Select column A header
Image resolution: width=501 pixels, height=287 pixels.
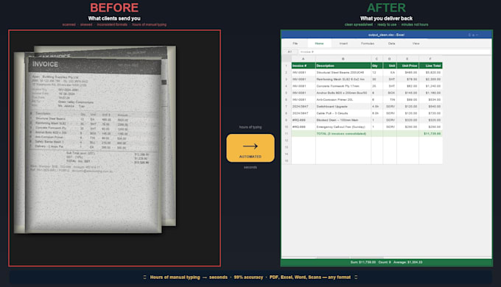coord(304,59)
